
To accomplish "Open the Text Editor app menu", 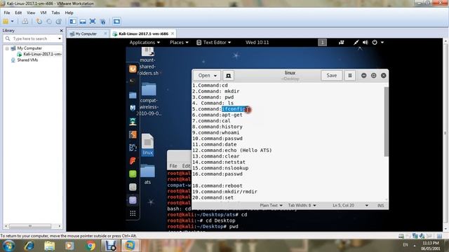I will 214,42.
